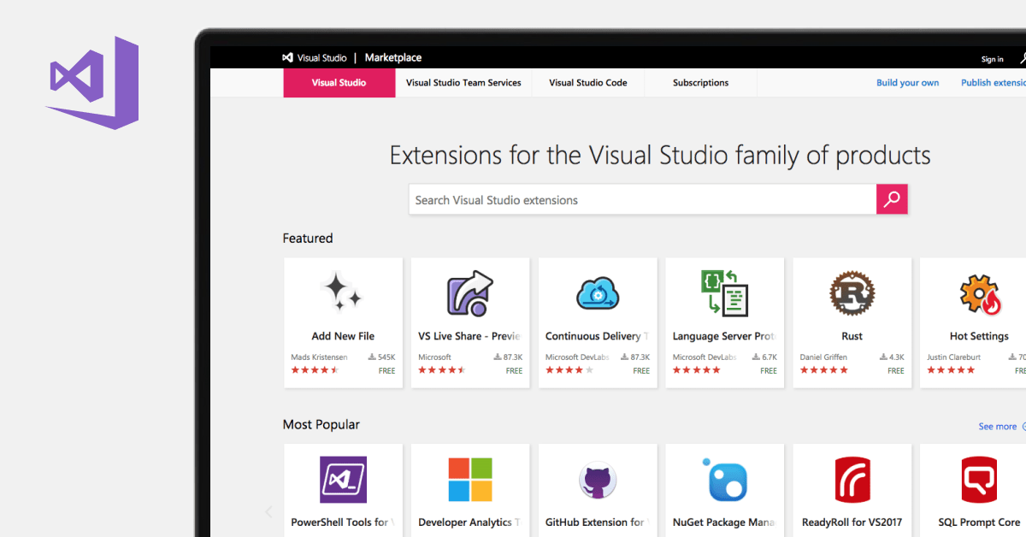Screen dimensions: 1026x537
Task: Open the VS Live Share icon
Action: click(470, 293)
